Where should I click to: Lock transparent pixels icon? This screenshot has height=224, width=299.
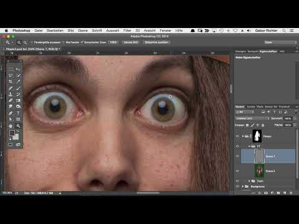point(247,125)
